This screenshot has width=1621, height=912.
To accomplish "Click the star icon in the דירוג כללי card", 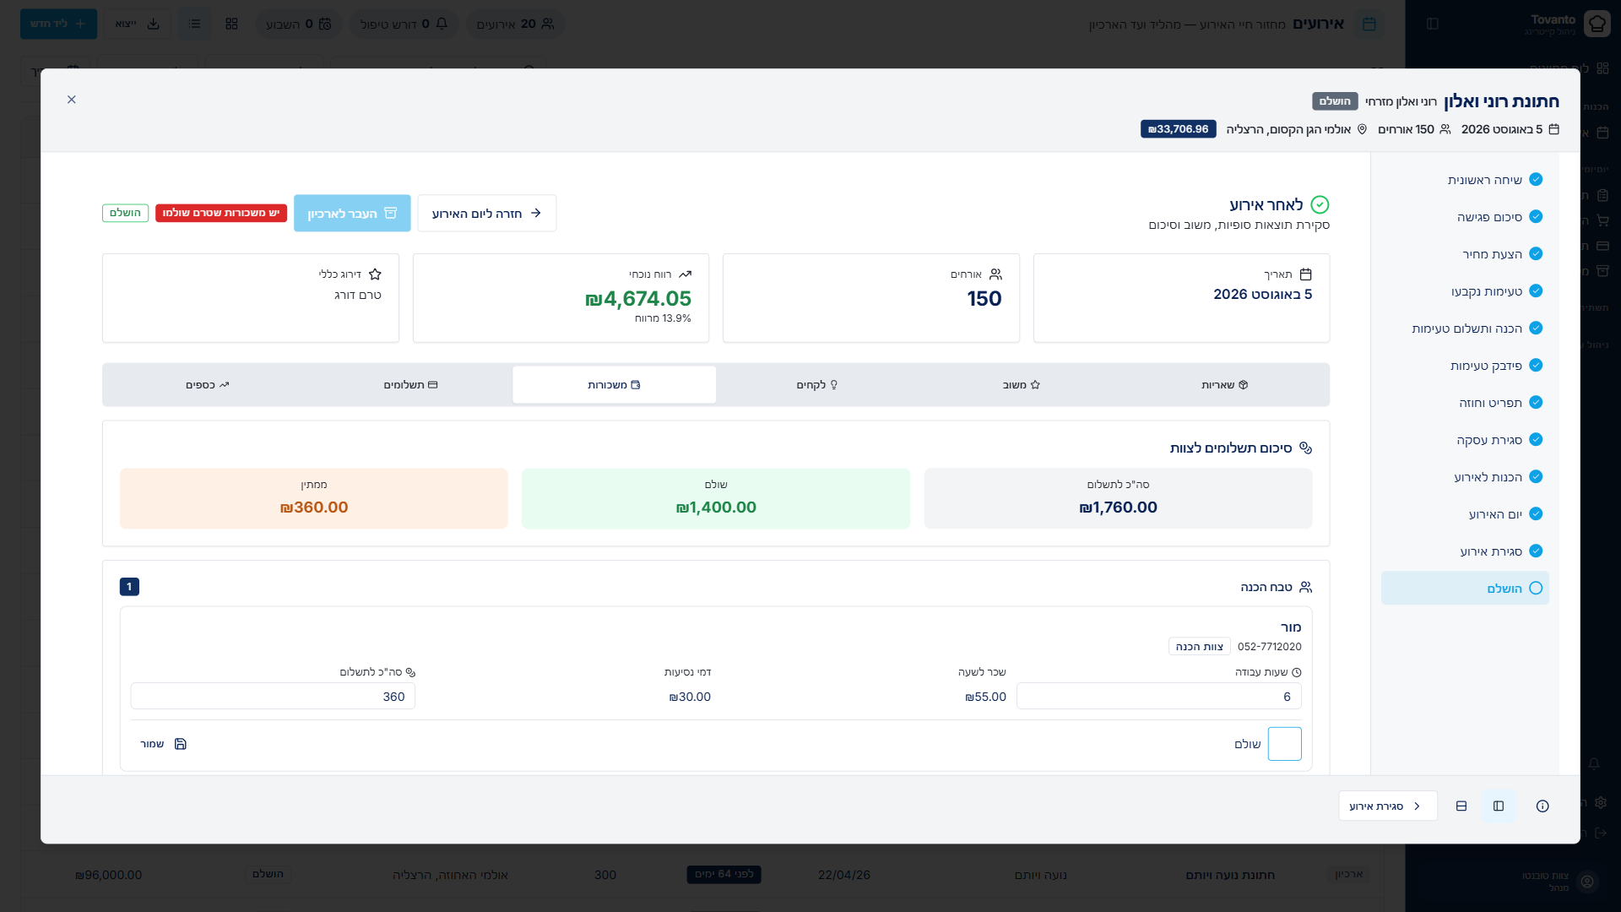I will coord(376,274).
